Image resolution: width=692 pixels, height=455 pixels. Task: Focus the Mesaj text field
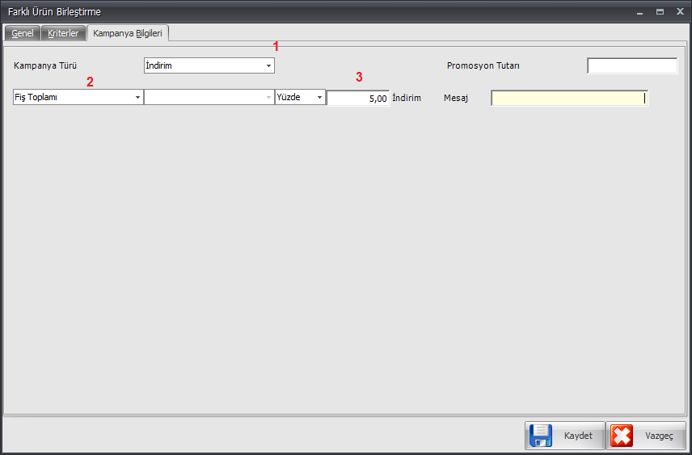click(568, 98)
